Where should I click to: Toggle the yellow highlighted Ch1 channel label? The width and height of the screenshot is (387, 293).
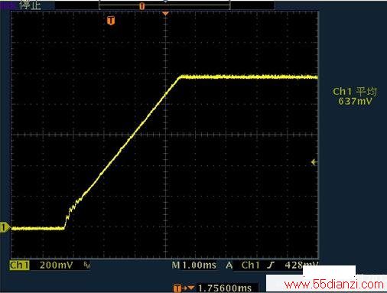pos(20,265)
